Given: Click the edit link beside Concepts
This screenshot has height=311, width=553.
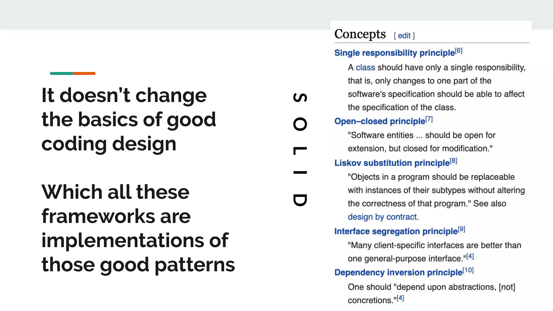Looking at the screenshot, I should coord(404,36).
